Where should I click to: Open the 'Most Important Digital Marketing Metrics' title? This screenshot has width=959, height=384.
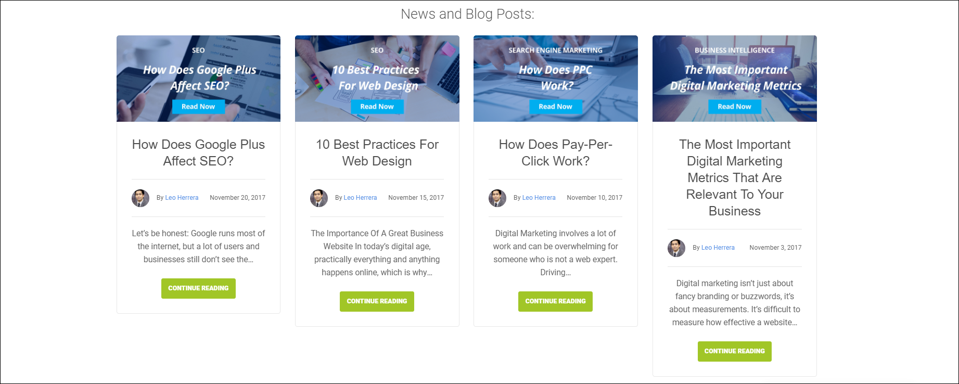point(735,177)
